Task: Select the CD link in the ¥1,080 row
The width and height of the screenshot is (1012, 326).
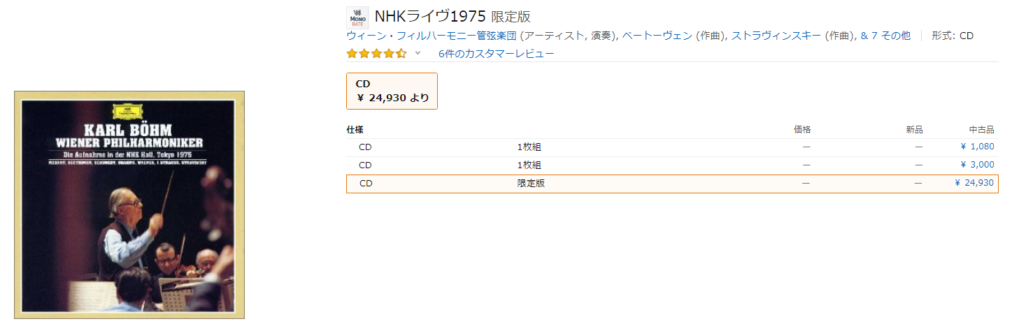Action: pos(366,147)
